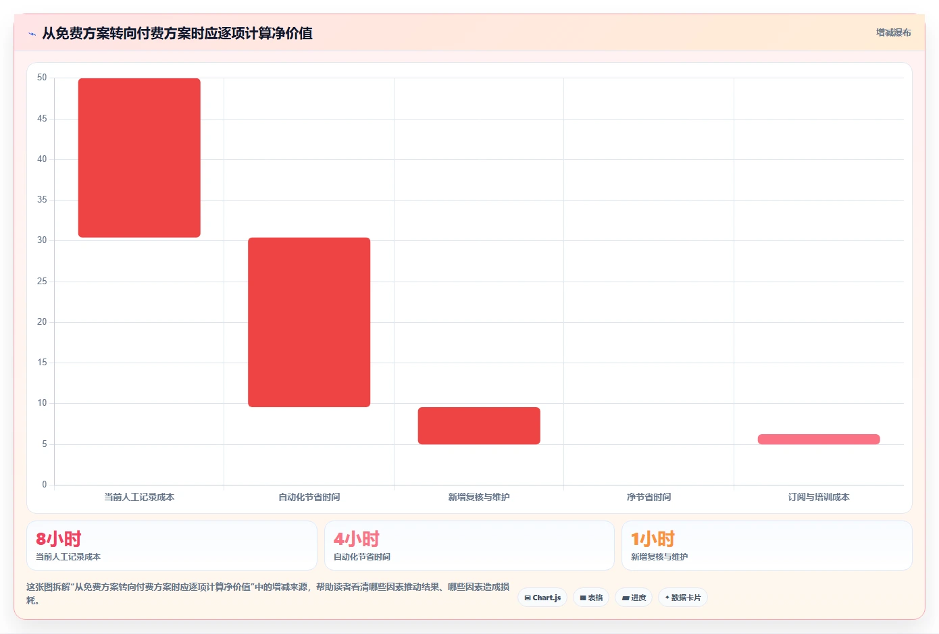Click the 4小时 data card

[x=469, y=546]
